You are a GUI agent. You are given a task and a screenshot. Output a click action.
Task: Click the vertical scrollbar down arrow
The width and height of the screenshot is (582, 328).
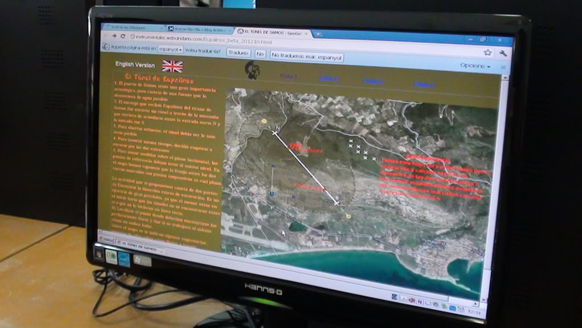click(483, 299)
